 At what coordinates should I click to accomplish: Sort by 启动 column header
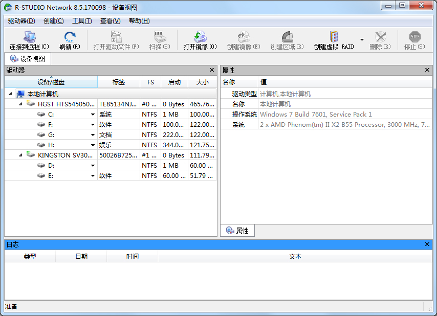174,82
